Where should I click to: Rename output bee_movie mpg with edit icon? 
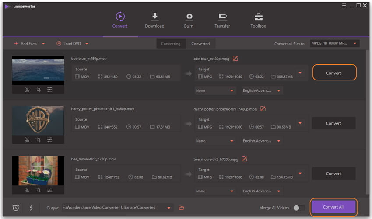point(244,159)
